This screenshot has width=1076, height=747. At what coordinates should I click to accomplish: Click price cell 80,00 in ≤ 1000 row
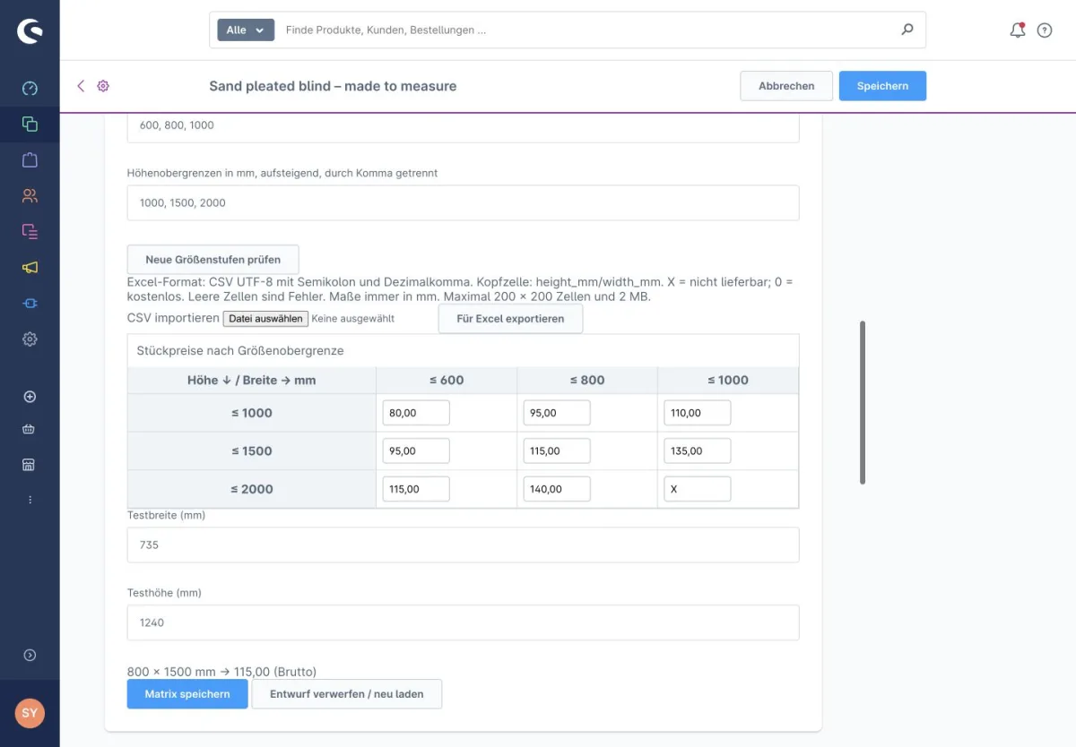tap(416, 413)
